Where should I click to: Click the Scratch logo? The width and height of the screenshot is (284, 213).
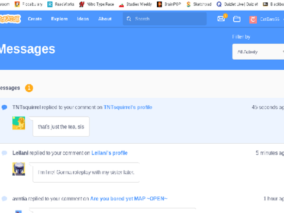(x=10, y=19)
